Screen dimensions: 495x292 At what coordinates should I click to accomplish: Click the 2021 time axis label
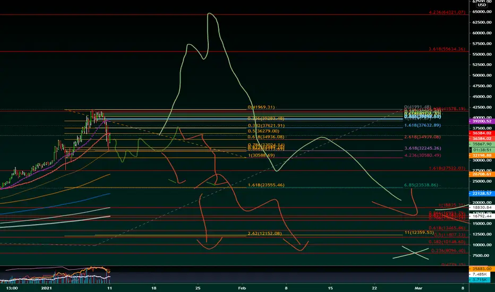click(47, 288)
